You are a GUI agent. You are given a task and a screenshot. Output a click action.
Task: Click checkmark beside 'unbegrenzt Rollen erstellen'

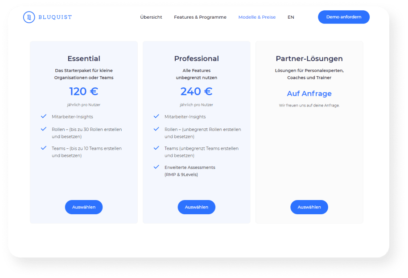coord(157,129)
